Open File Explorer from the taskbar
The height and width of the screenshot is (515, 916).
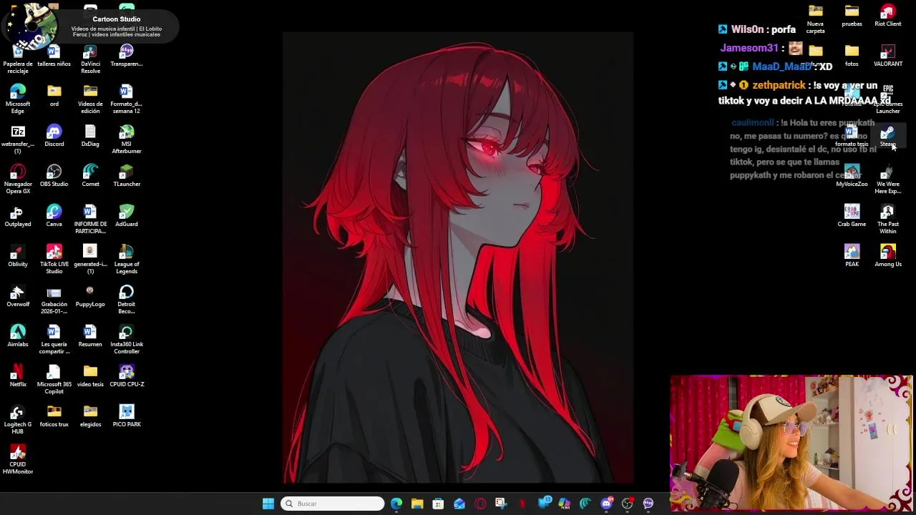pos(417,504)
